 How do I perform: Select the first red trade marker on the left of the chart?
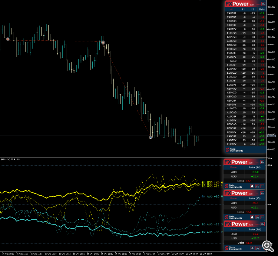click(8, 39)
